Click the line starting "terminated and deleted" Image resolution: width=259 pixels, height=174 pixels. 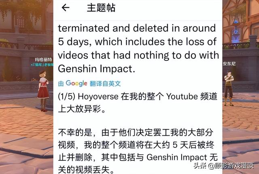pyautogui.click(x=137, y=28)
